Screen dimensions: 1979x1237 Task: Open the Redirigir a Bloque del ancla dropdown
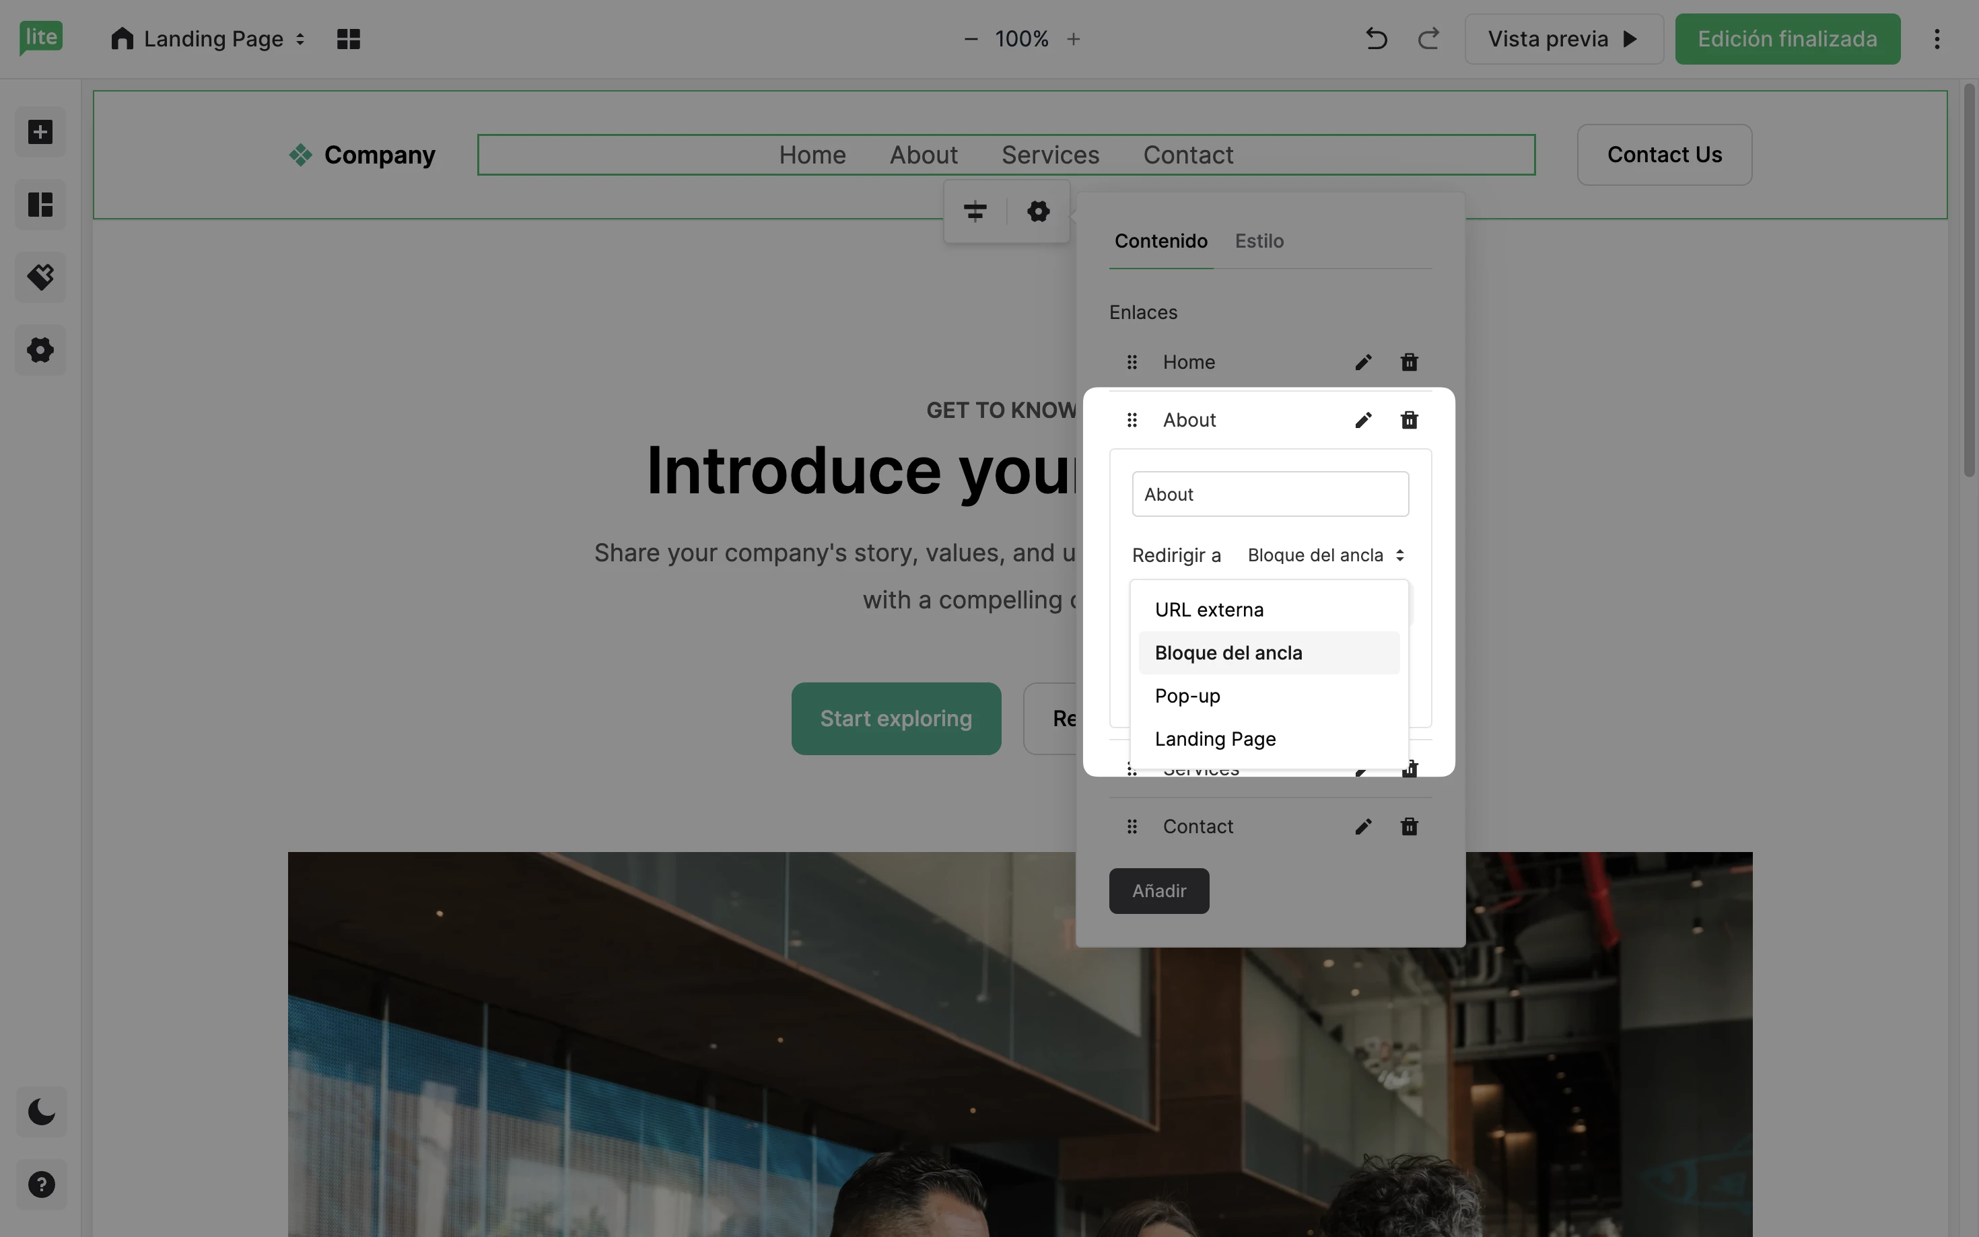click(1325, 555)
